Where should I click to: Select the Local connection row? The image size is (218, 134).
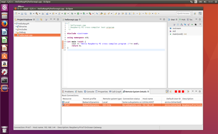point(132,102)
